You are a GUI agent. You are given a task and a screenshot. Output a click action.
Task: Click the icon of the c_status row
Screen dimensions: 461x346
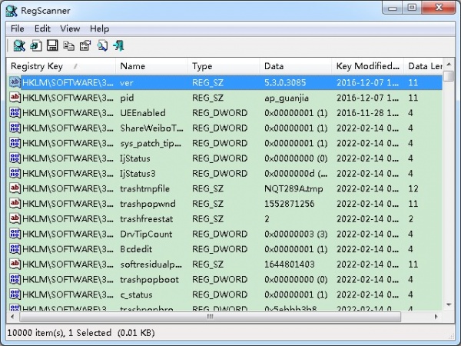click(15, 294)
